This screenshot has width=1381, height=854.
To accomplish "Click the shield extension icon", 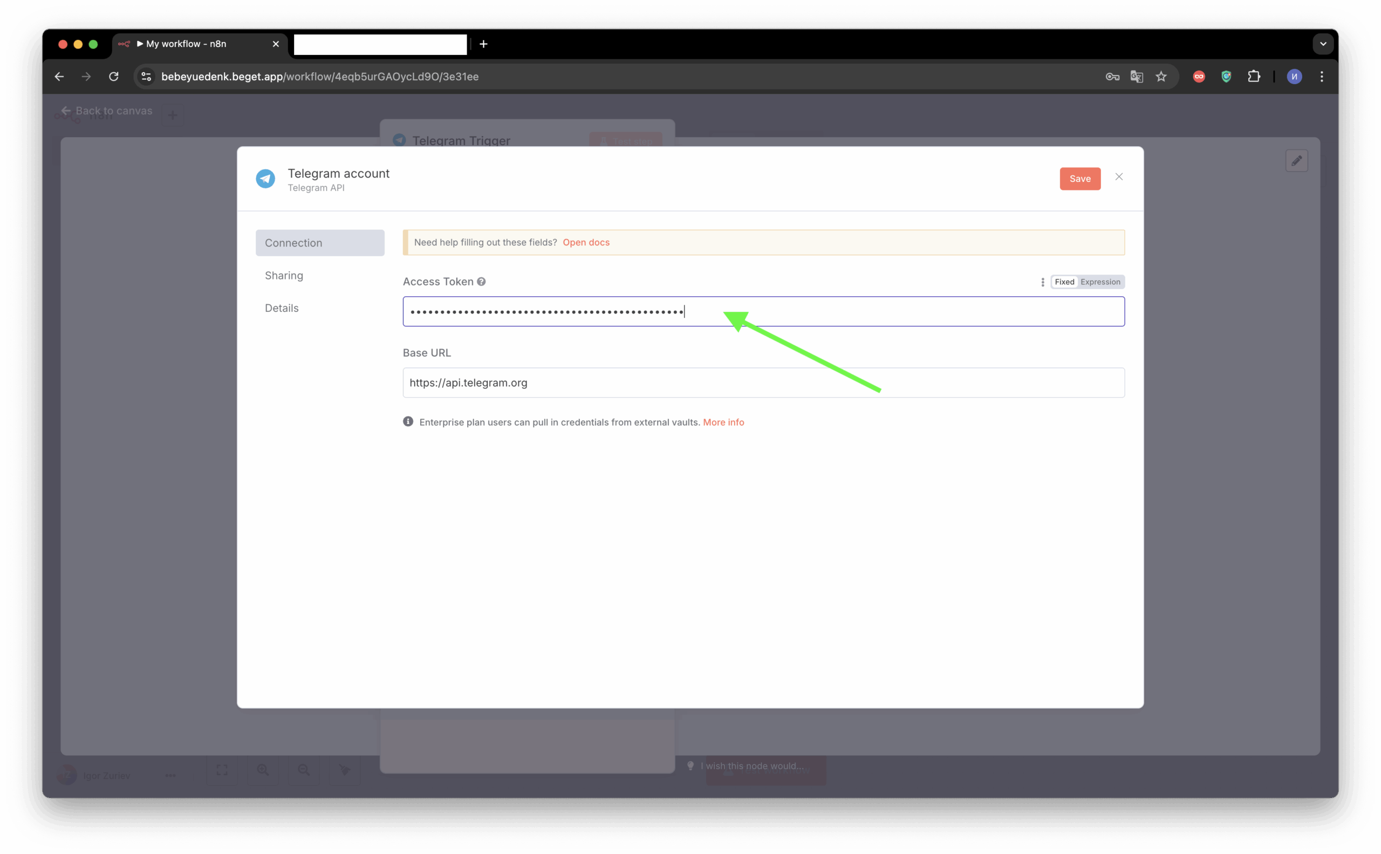I will tap(1226, 77).
